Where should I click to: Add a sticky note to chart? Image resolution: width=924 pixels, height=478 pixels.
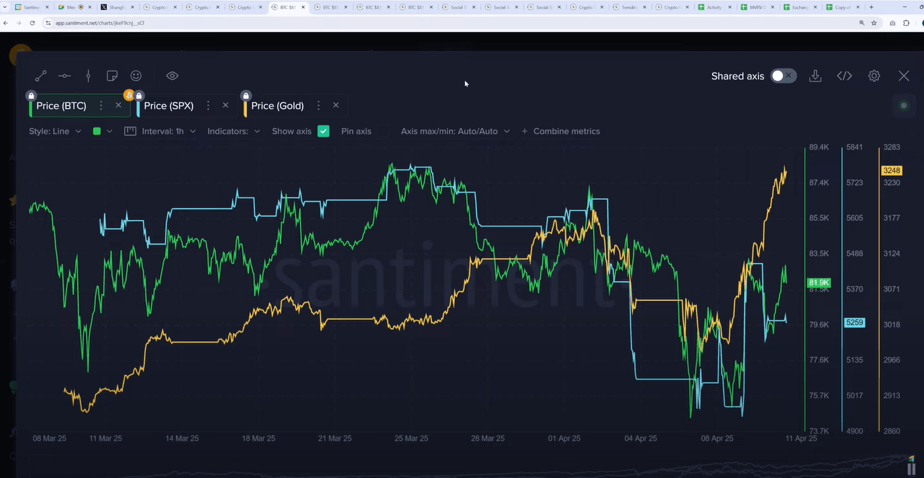tap(112, 76)
